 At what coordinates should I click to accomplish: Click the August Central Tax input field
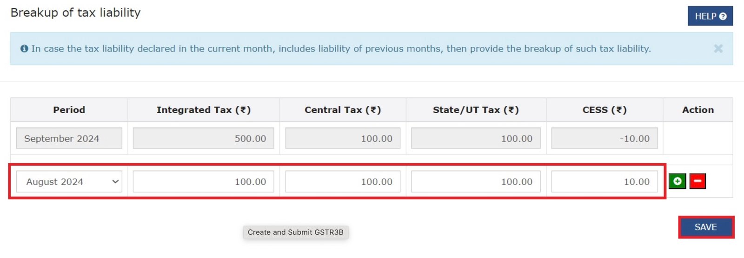(343, 182)
